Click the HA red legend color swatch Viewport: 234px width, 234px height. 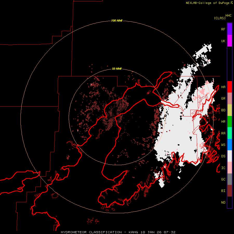230,87
